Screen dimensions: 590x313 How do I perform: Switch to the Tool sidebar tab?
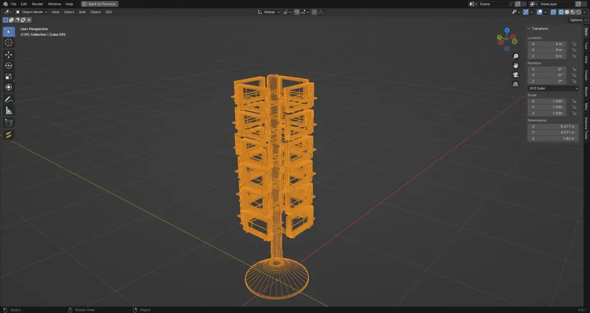coord(586,45)
